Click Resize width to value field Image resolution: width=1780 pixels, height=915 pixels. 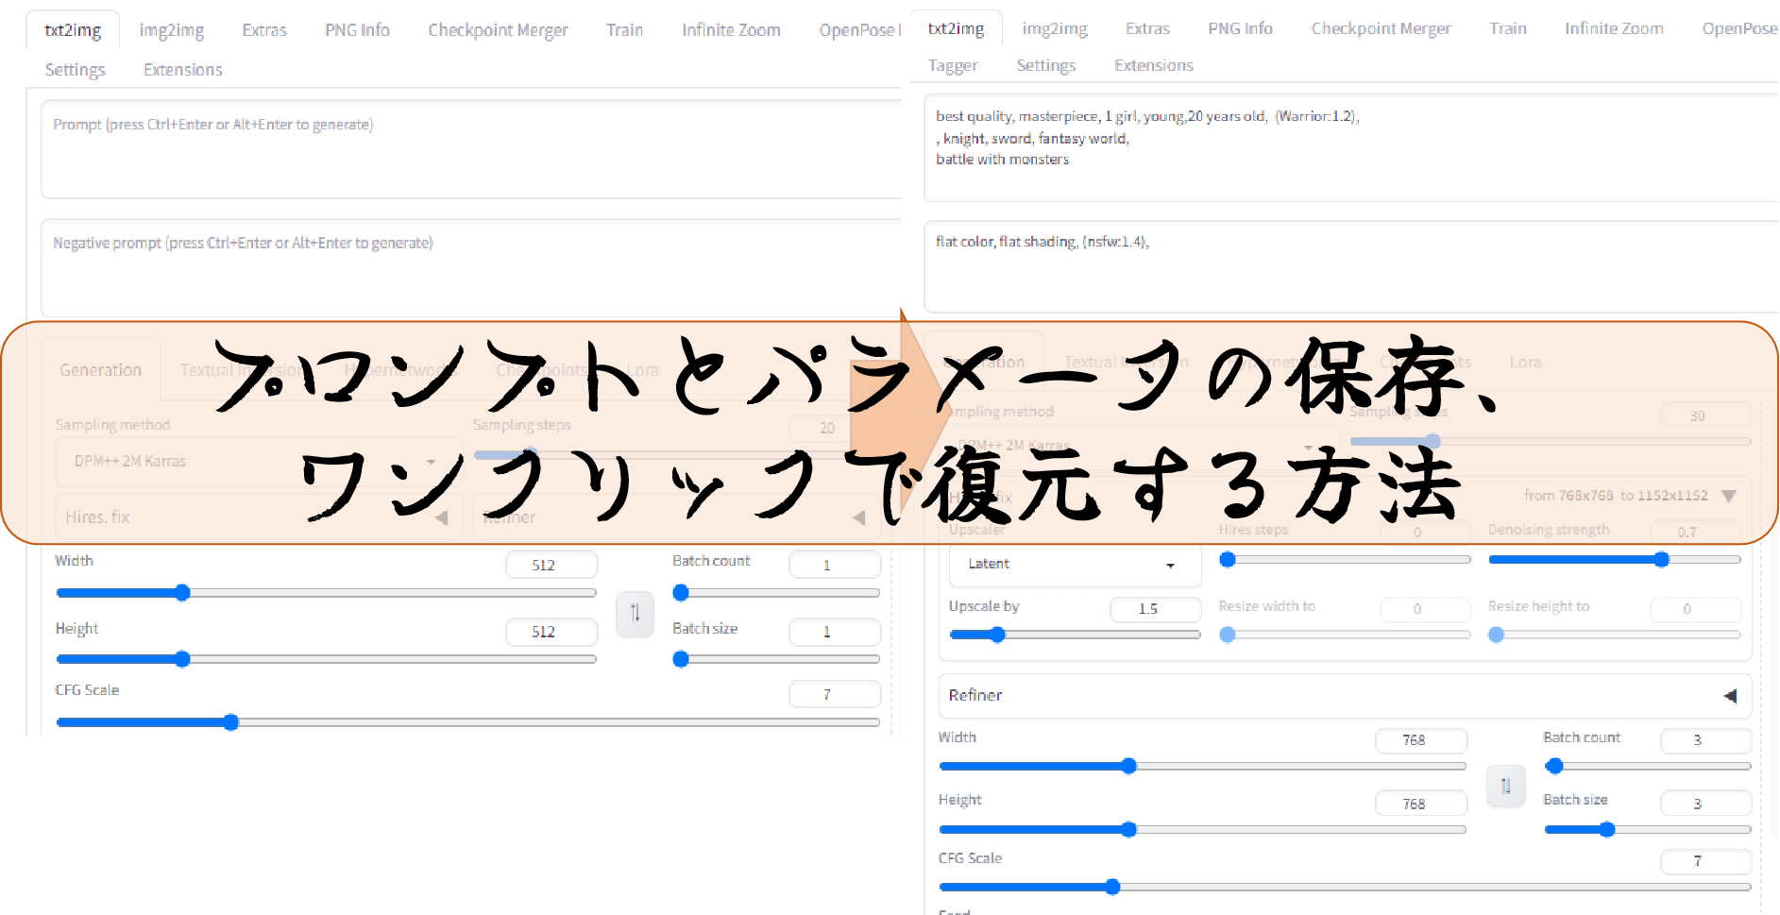pyautogui.click(x=1425, y=609)
